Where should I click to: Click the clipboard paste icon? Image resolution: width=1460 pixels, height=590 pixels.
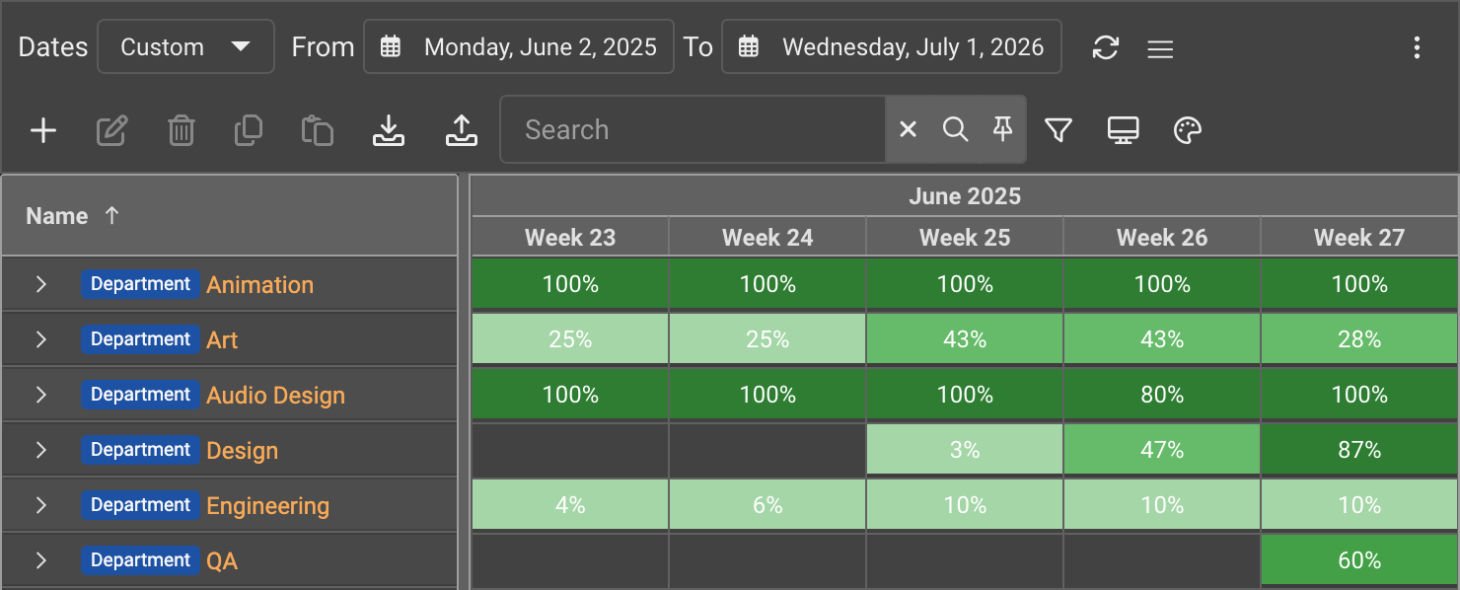[x=317, y=130]
